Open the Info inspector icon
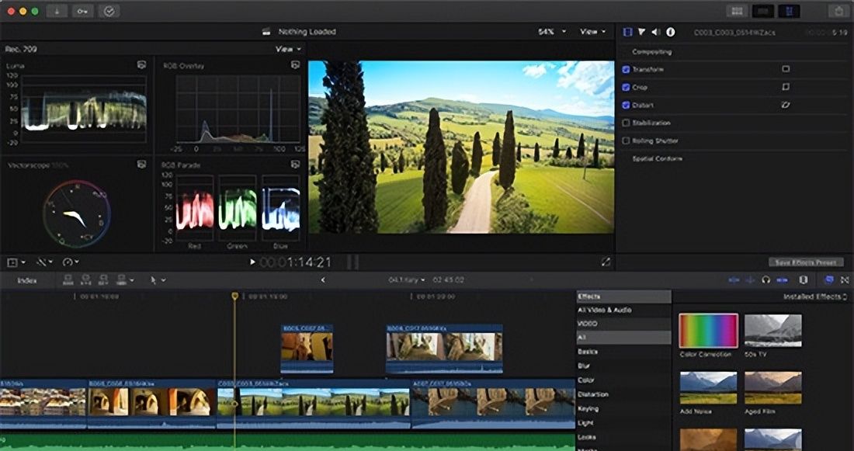 [670, 32]
